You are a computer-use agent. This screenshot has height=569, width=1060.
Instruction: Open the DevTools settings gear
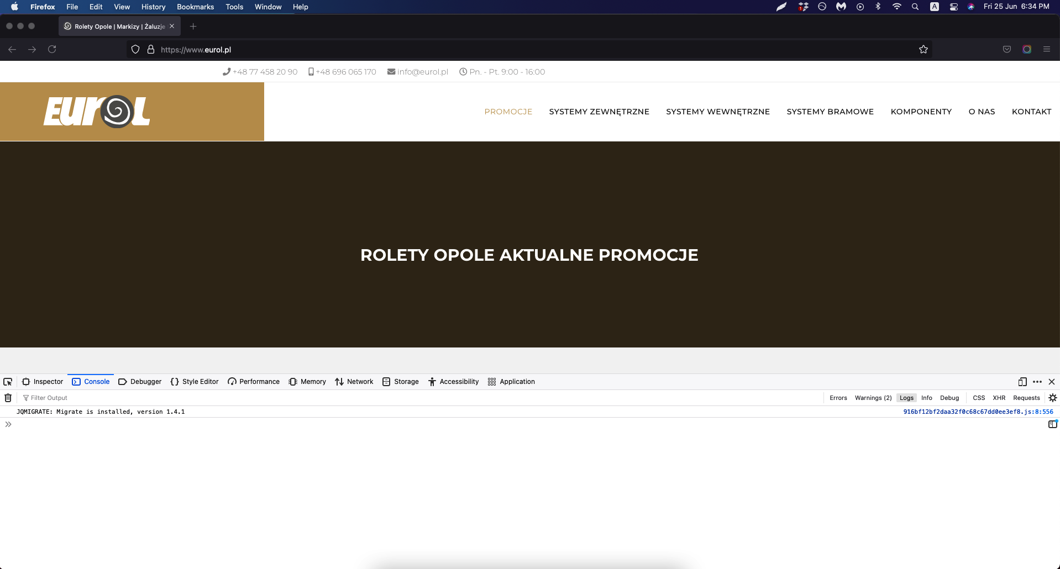pos(1052,398)
